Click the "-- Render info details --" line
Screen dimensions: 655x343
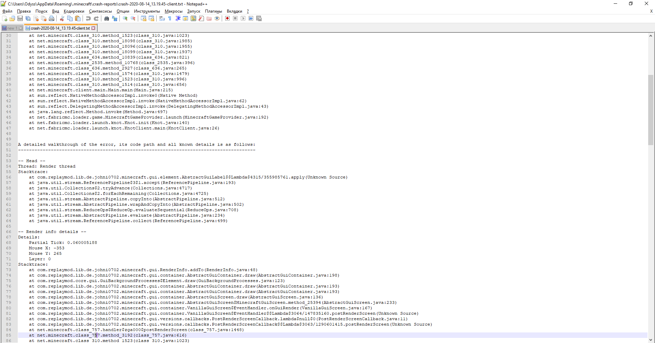pyautogui.click(x=52, y=232)
